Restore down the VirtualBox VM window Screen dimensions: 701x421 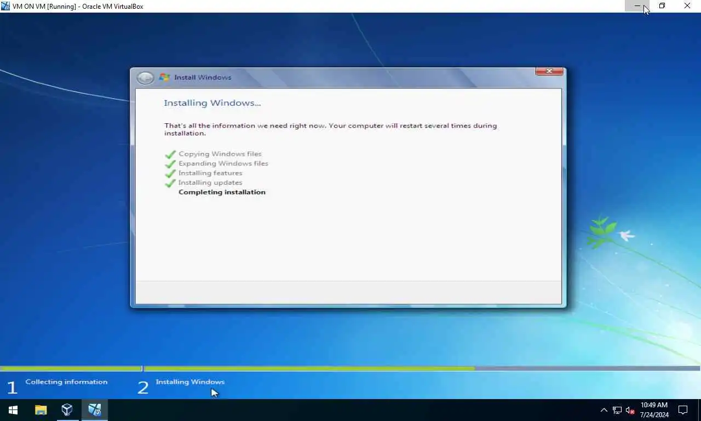tap(662, 6)
